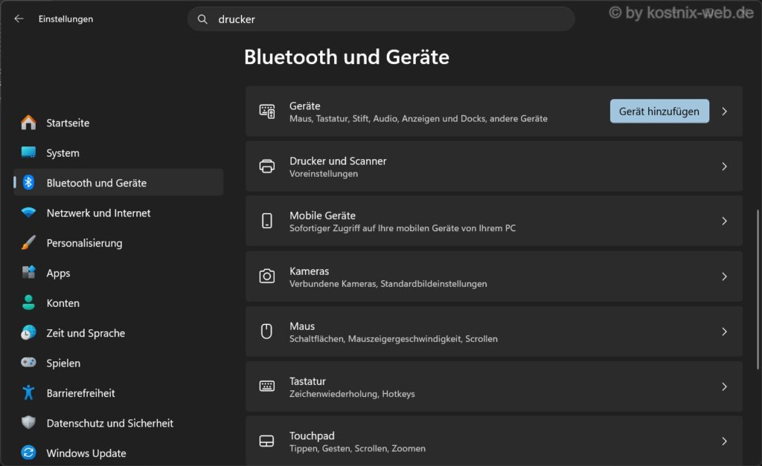Click the Zeit und Sprache clock icon

pyautogui.click(x=29, y=332)
